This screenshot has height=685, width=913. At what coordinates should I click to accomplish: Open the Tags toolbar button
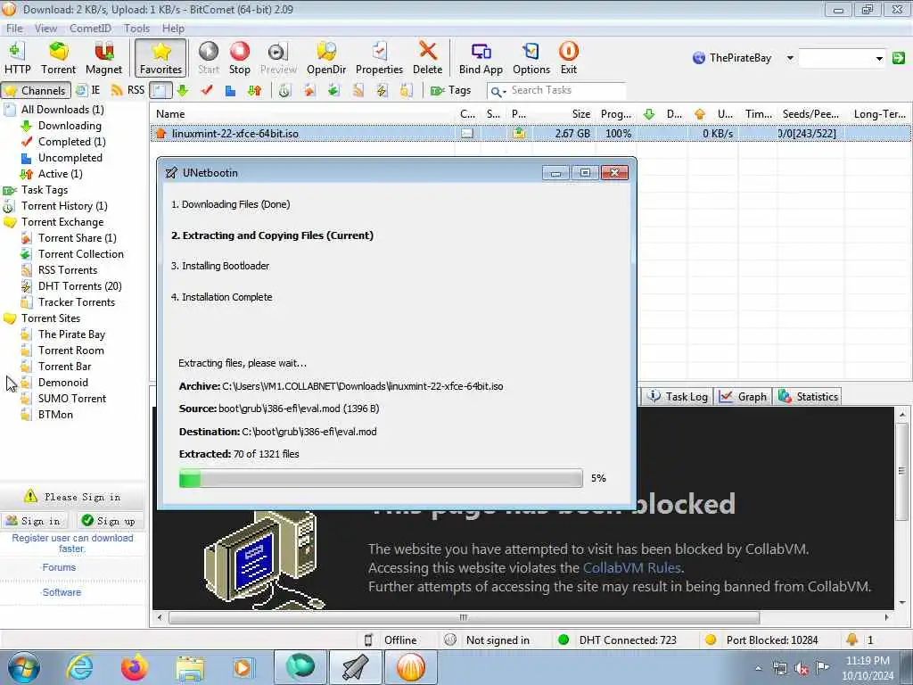(450, 90)
